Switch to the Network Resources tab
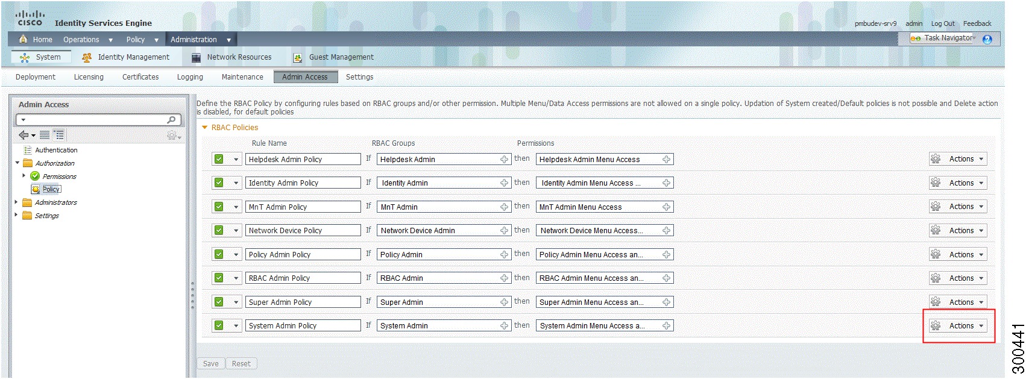Viewport: 1026px width, 379px height. [x=231, y=57]
